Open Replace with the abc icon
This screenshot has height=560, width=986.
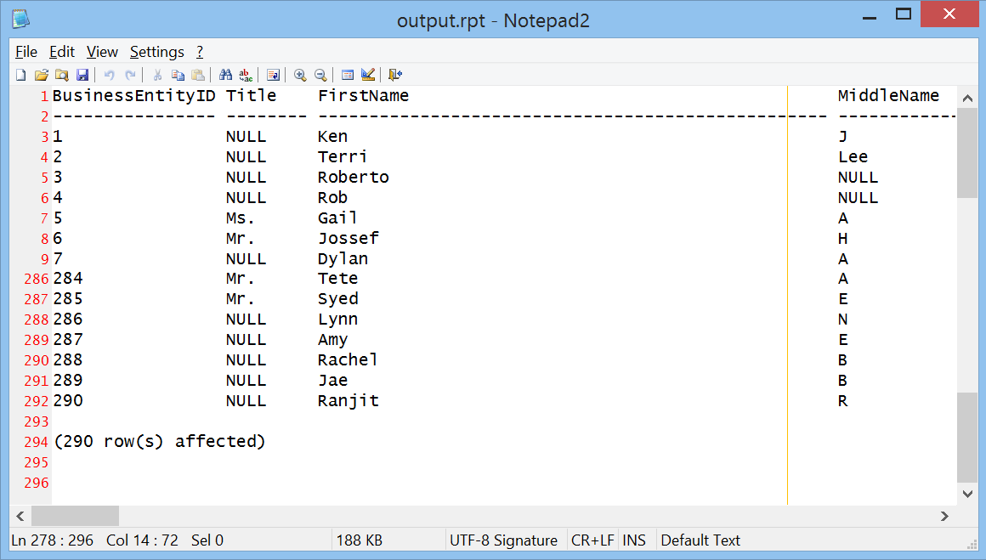click(x=246, y=75)
